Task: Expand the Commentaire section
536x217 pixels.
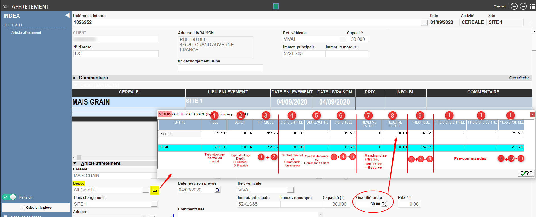Action: [x=75, y=78]
